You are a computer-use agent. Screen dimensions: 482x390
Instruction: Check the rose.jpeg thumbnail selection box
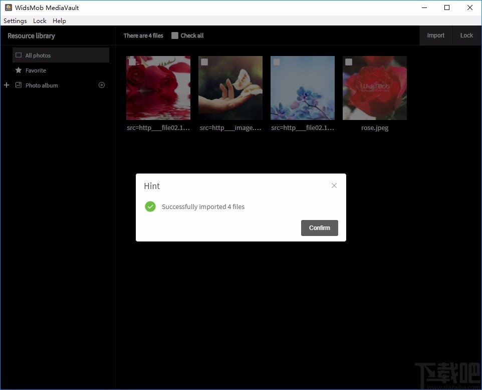[348, 61]
